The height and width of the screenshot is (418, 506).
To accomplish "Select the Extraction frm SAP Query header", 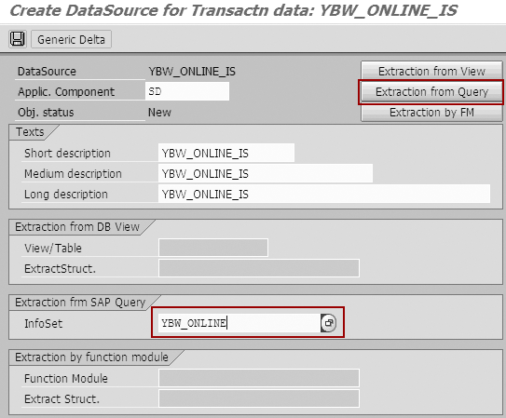I will pos(80,303).
